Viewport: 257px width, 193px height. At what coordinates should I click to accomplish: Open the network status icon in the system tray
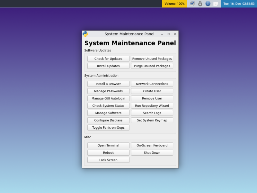coord(192,4)
